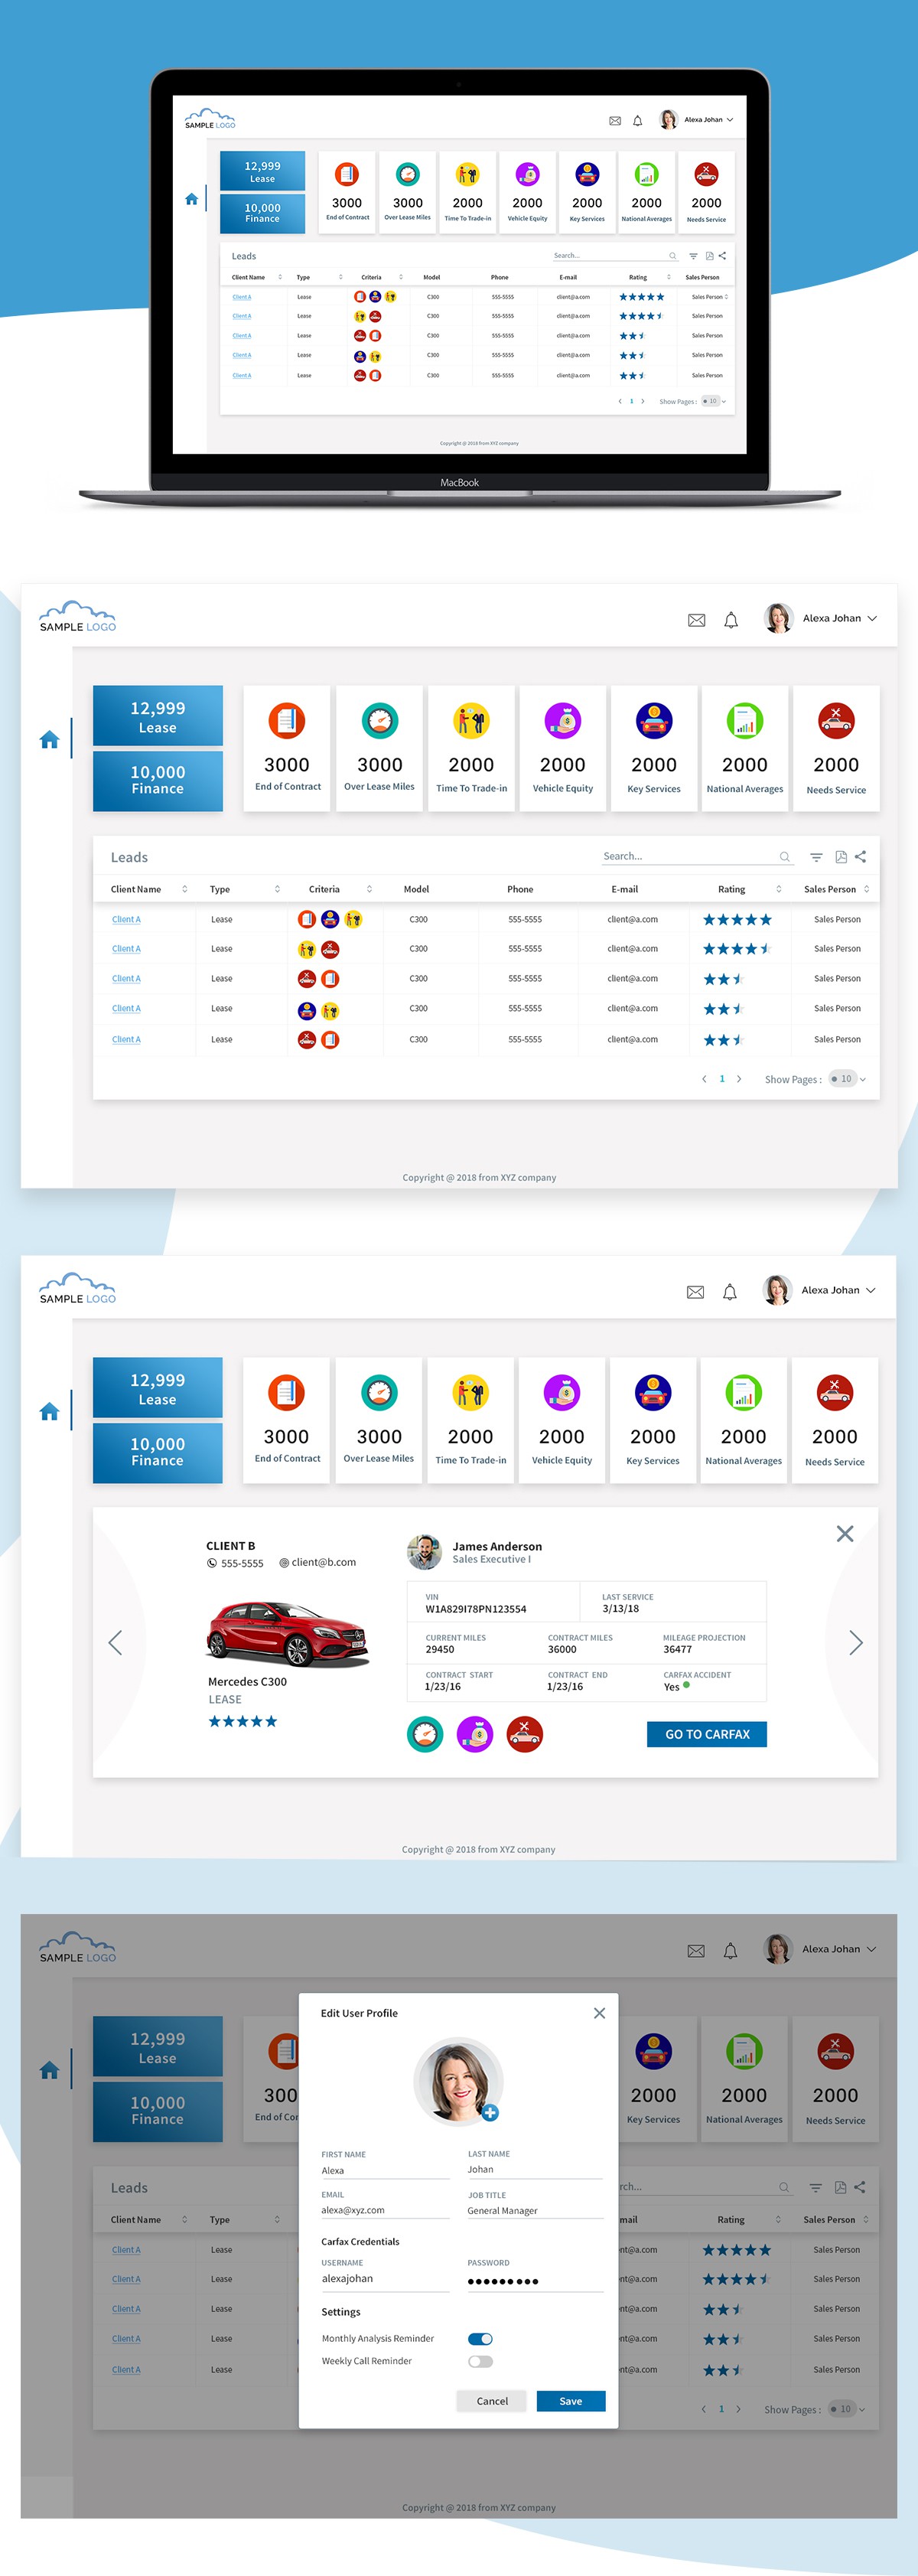This screenshot has height=2576, width=918.
Task: Select the 10,000 Finance tile on the MacBook screen
Action: (x=262, y=213)
